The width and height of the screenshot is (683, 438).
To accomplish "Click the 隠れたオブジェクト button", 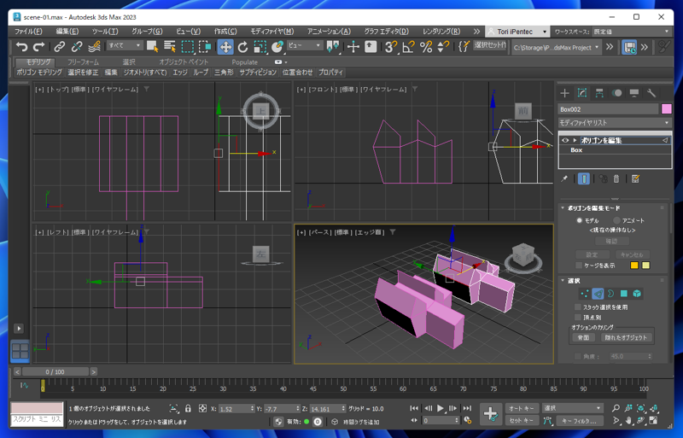I will pos(626,338).
